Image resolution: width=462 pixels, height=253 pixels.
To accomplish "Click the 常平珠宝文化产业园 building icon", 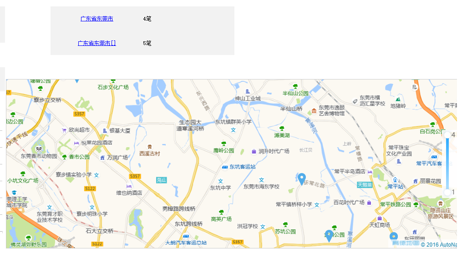I will pos(399,161).
